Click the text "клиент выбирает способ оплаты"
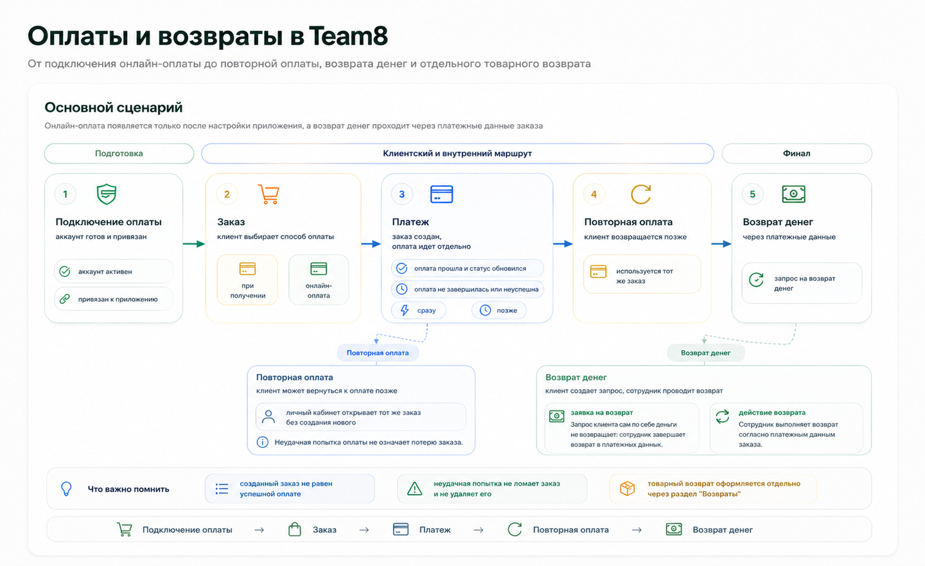This screenshot has width=925, height=566. pos(276,236)
